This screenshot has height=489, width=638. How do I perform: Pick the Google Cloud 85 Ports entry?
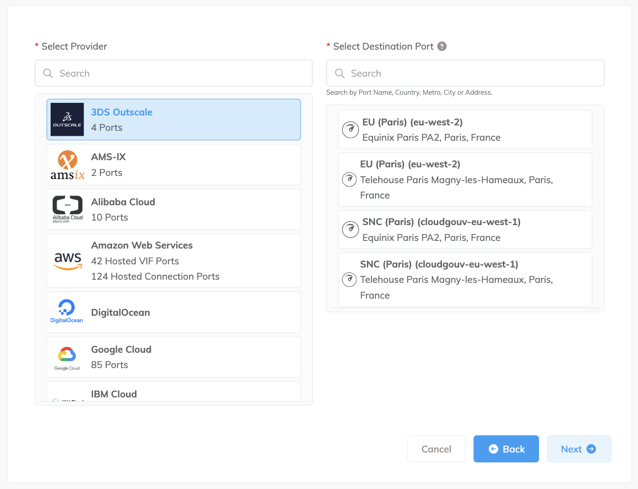click(174, 357)
